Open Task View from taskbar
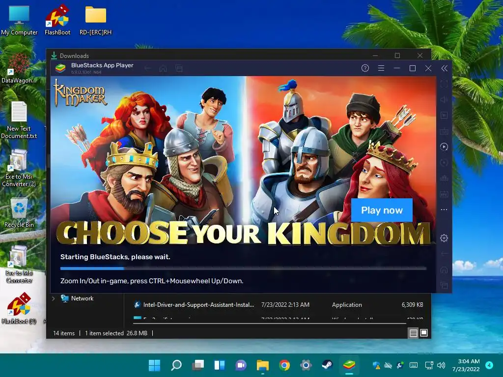503x377 pixels. [x=198, y=365]
